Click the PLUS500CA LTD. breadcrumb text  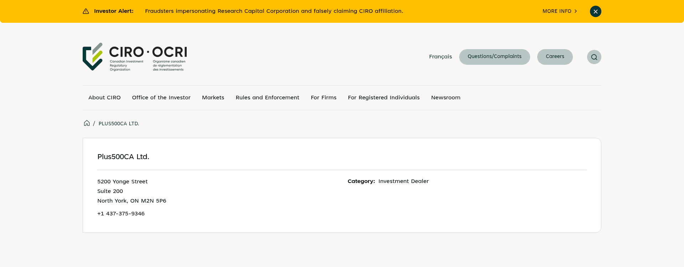(119, 124)
